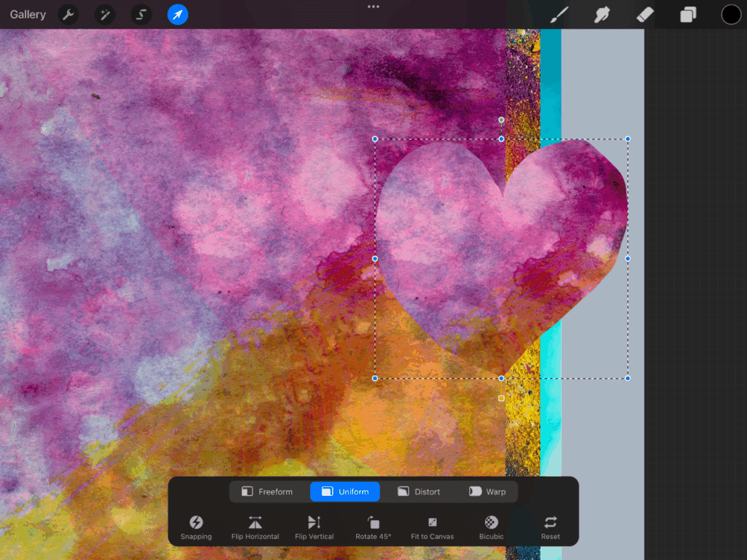Open the black color swatch
Viewport: 747px width, 560px height.
tap(731, 15)
